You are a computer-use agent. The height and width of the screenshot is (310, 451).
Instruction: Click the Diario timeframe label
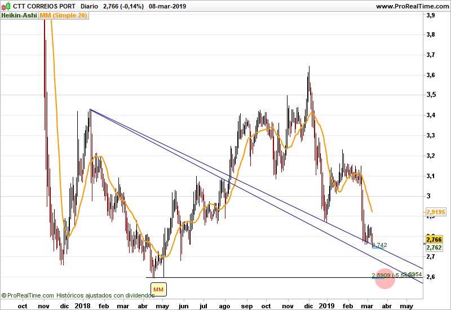(89, 6)
